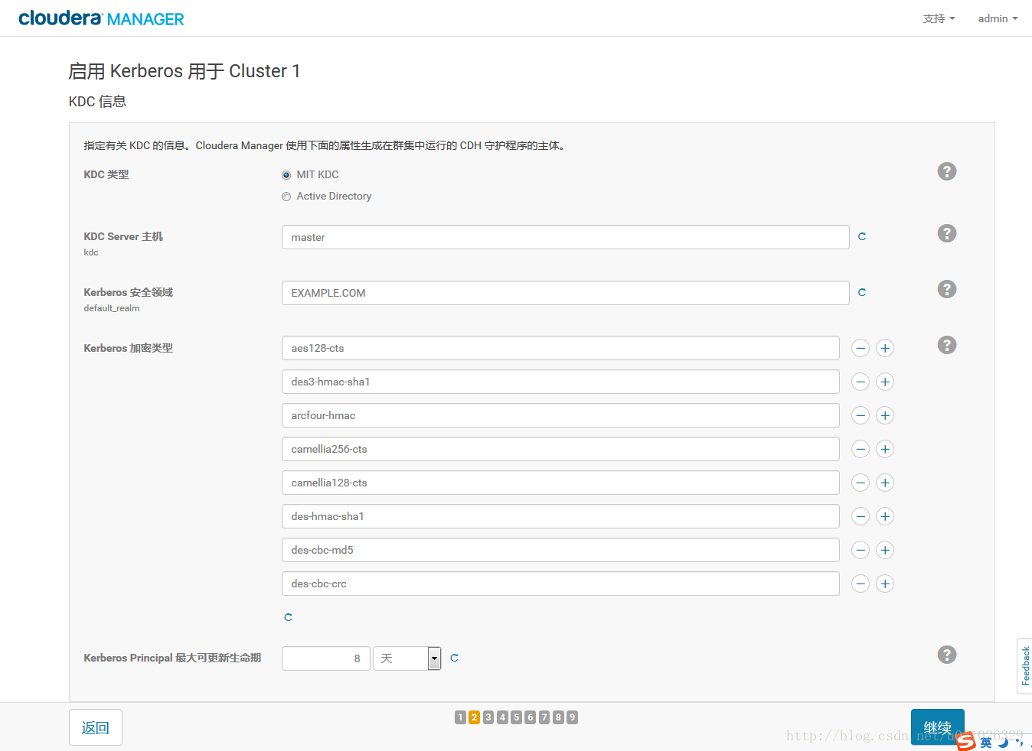
Task: Reset encryption types list to default
Action: 289,617
